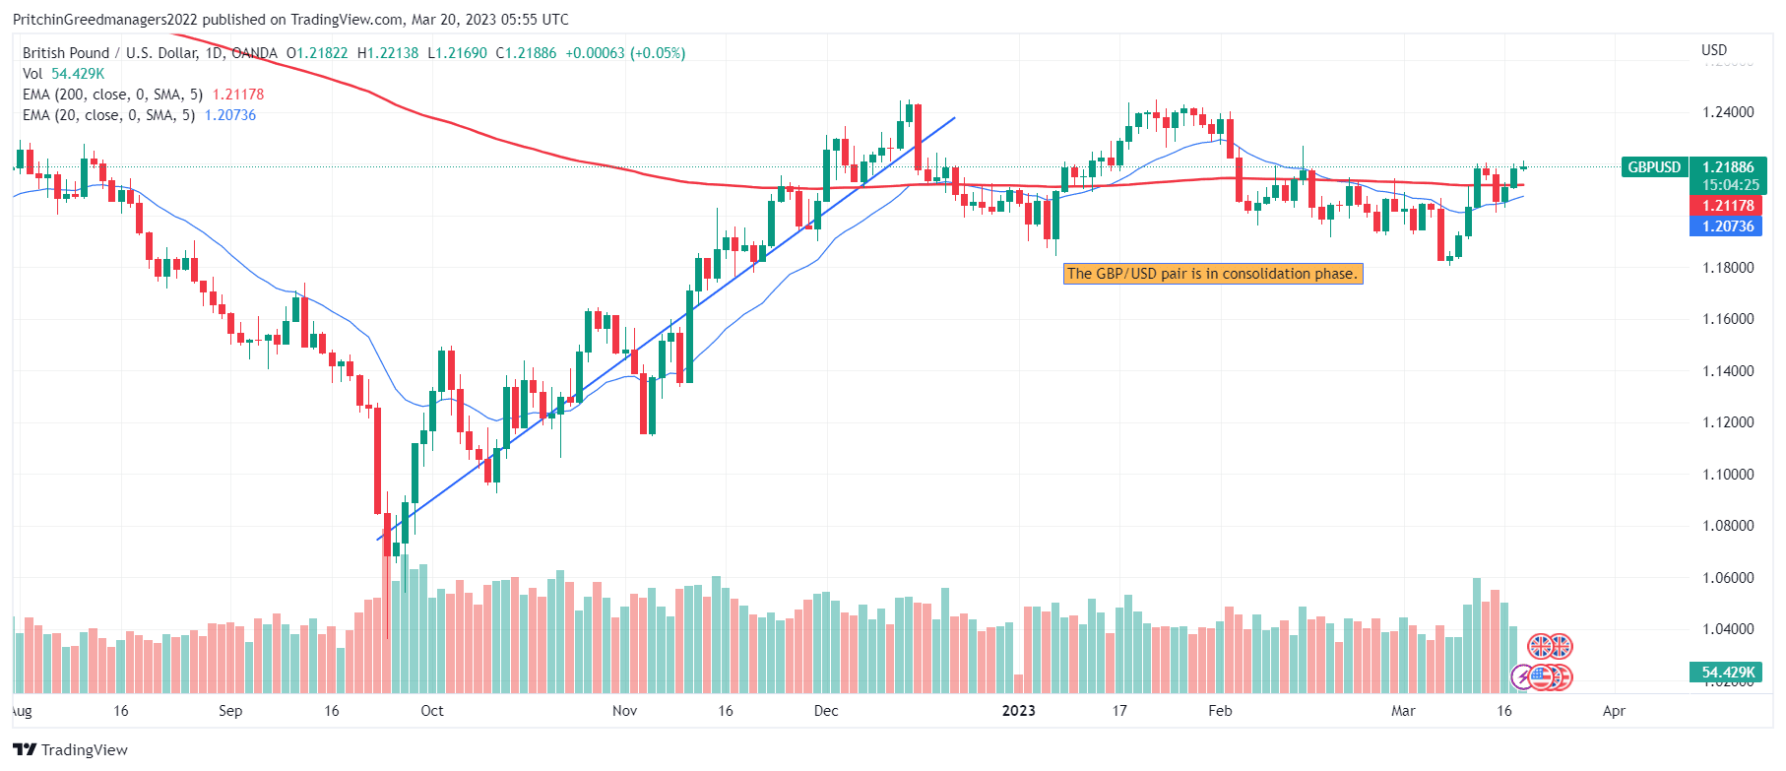Click the 1.04000 price axis label
Screen dimensions: 1786x771
1728,629
